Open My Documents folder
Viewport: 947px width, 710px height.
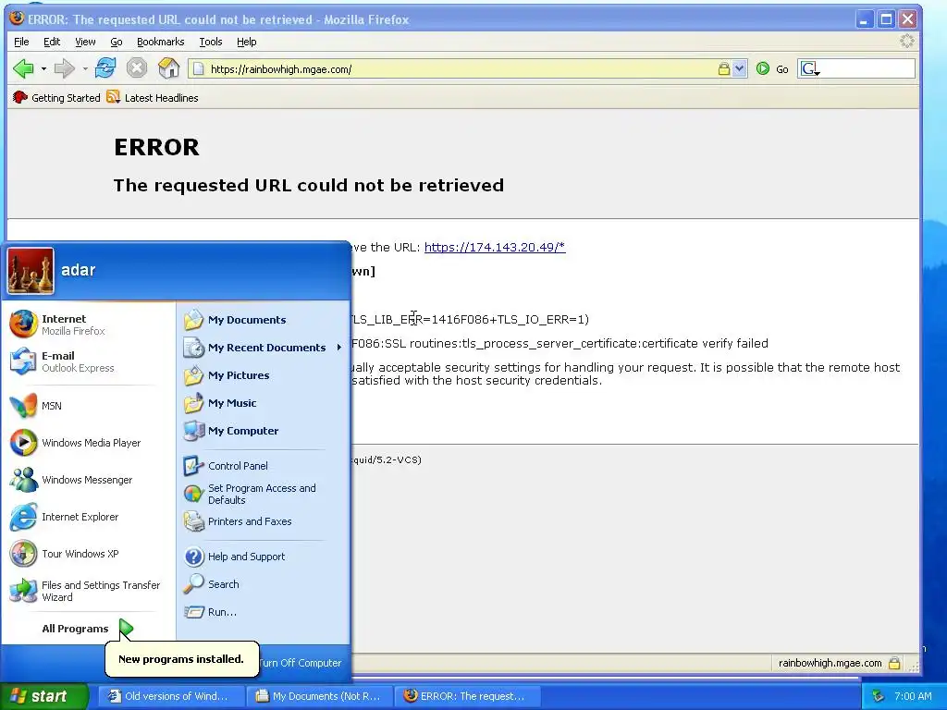[x=264, y=319]
